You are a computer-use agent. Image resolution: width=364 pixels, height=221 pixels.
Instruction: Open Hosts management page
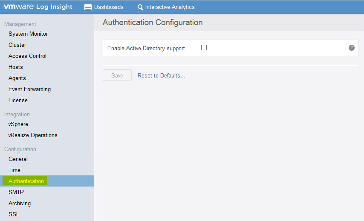point(15,67)
